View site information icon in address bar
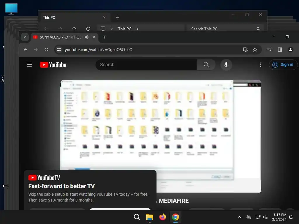This screenshot has height=224, width=299. click(x=59, y=50)
